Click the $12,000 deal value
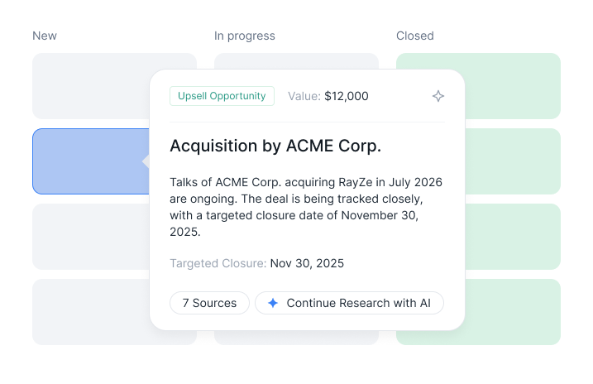The height and width of the screenshot is (384, 593). coord(347,96)
